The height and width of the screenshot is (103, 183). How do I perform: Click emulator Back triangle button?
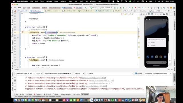(x=155, y=14)
